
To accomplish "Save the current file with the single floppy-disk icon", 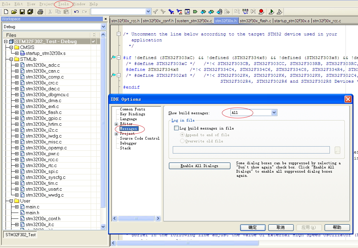I will tap(22, 12).
